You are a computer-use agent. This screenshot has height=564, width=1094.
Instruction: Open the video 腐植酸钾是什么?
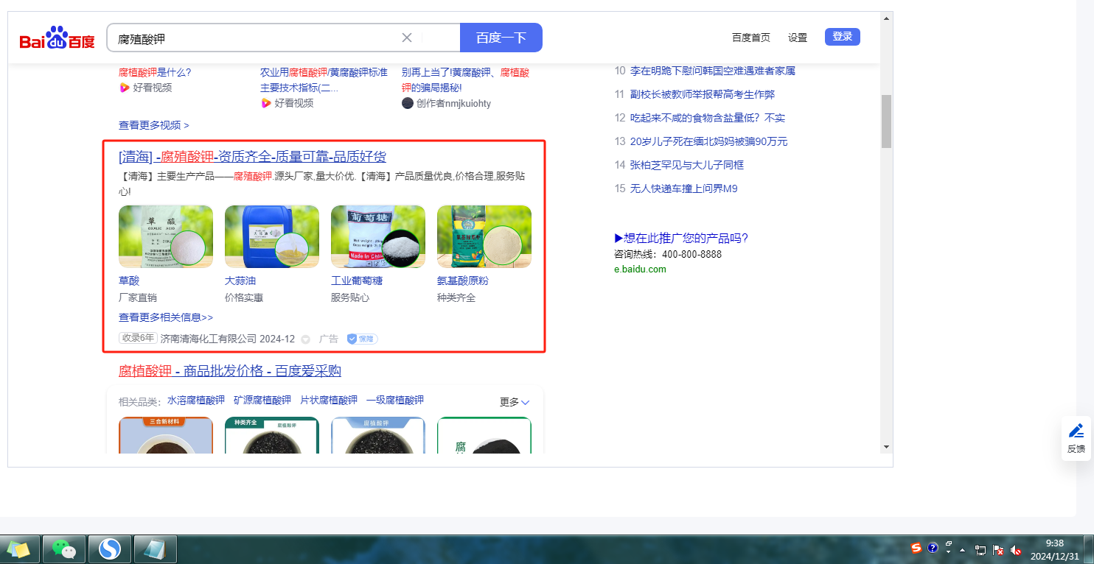click(155, 72)
